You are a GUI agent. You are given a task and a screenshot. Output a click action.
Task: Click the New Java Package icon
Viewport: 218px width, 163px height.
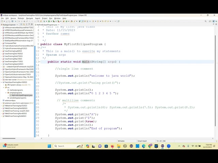(x=64, y=21)
